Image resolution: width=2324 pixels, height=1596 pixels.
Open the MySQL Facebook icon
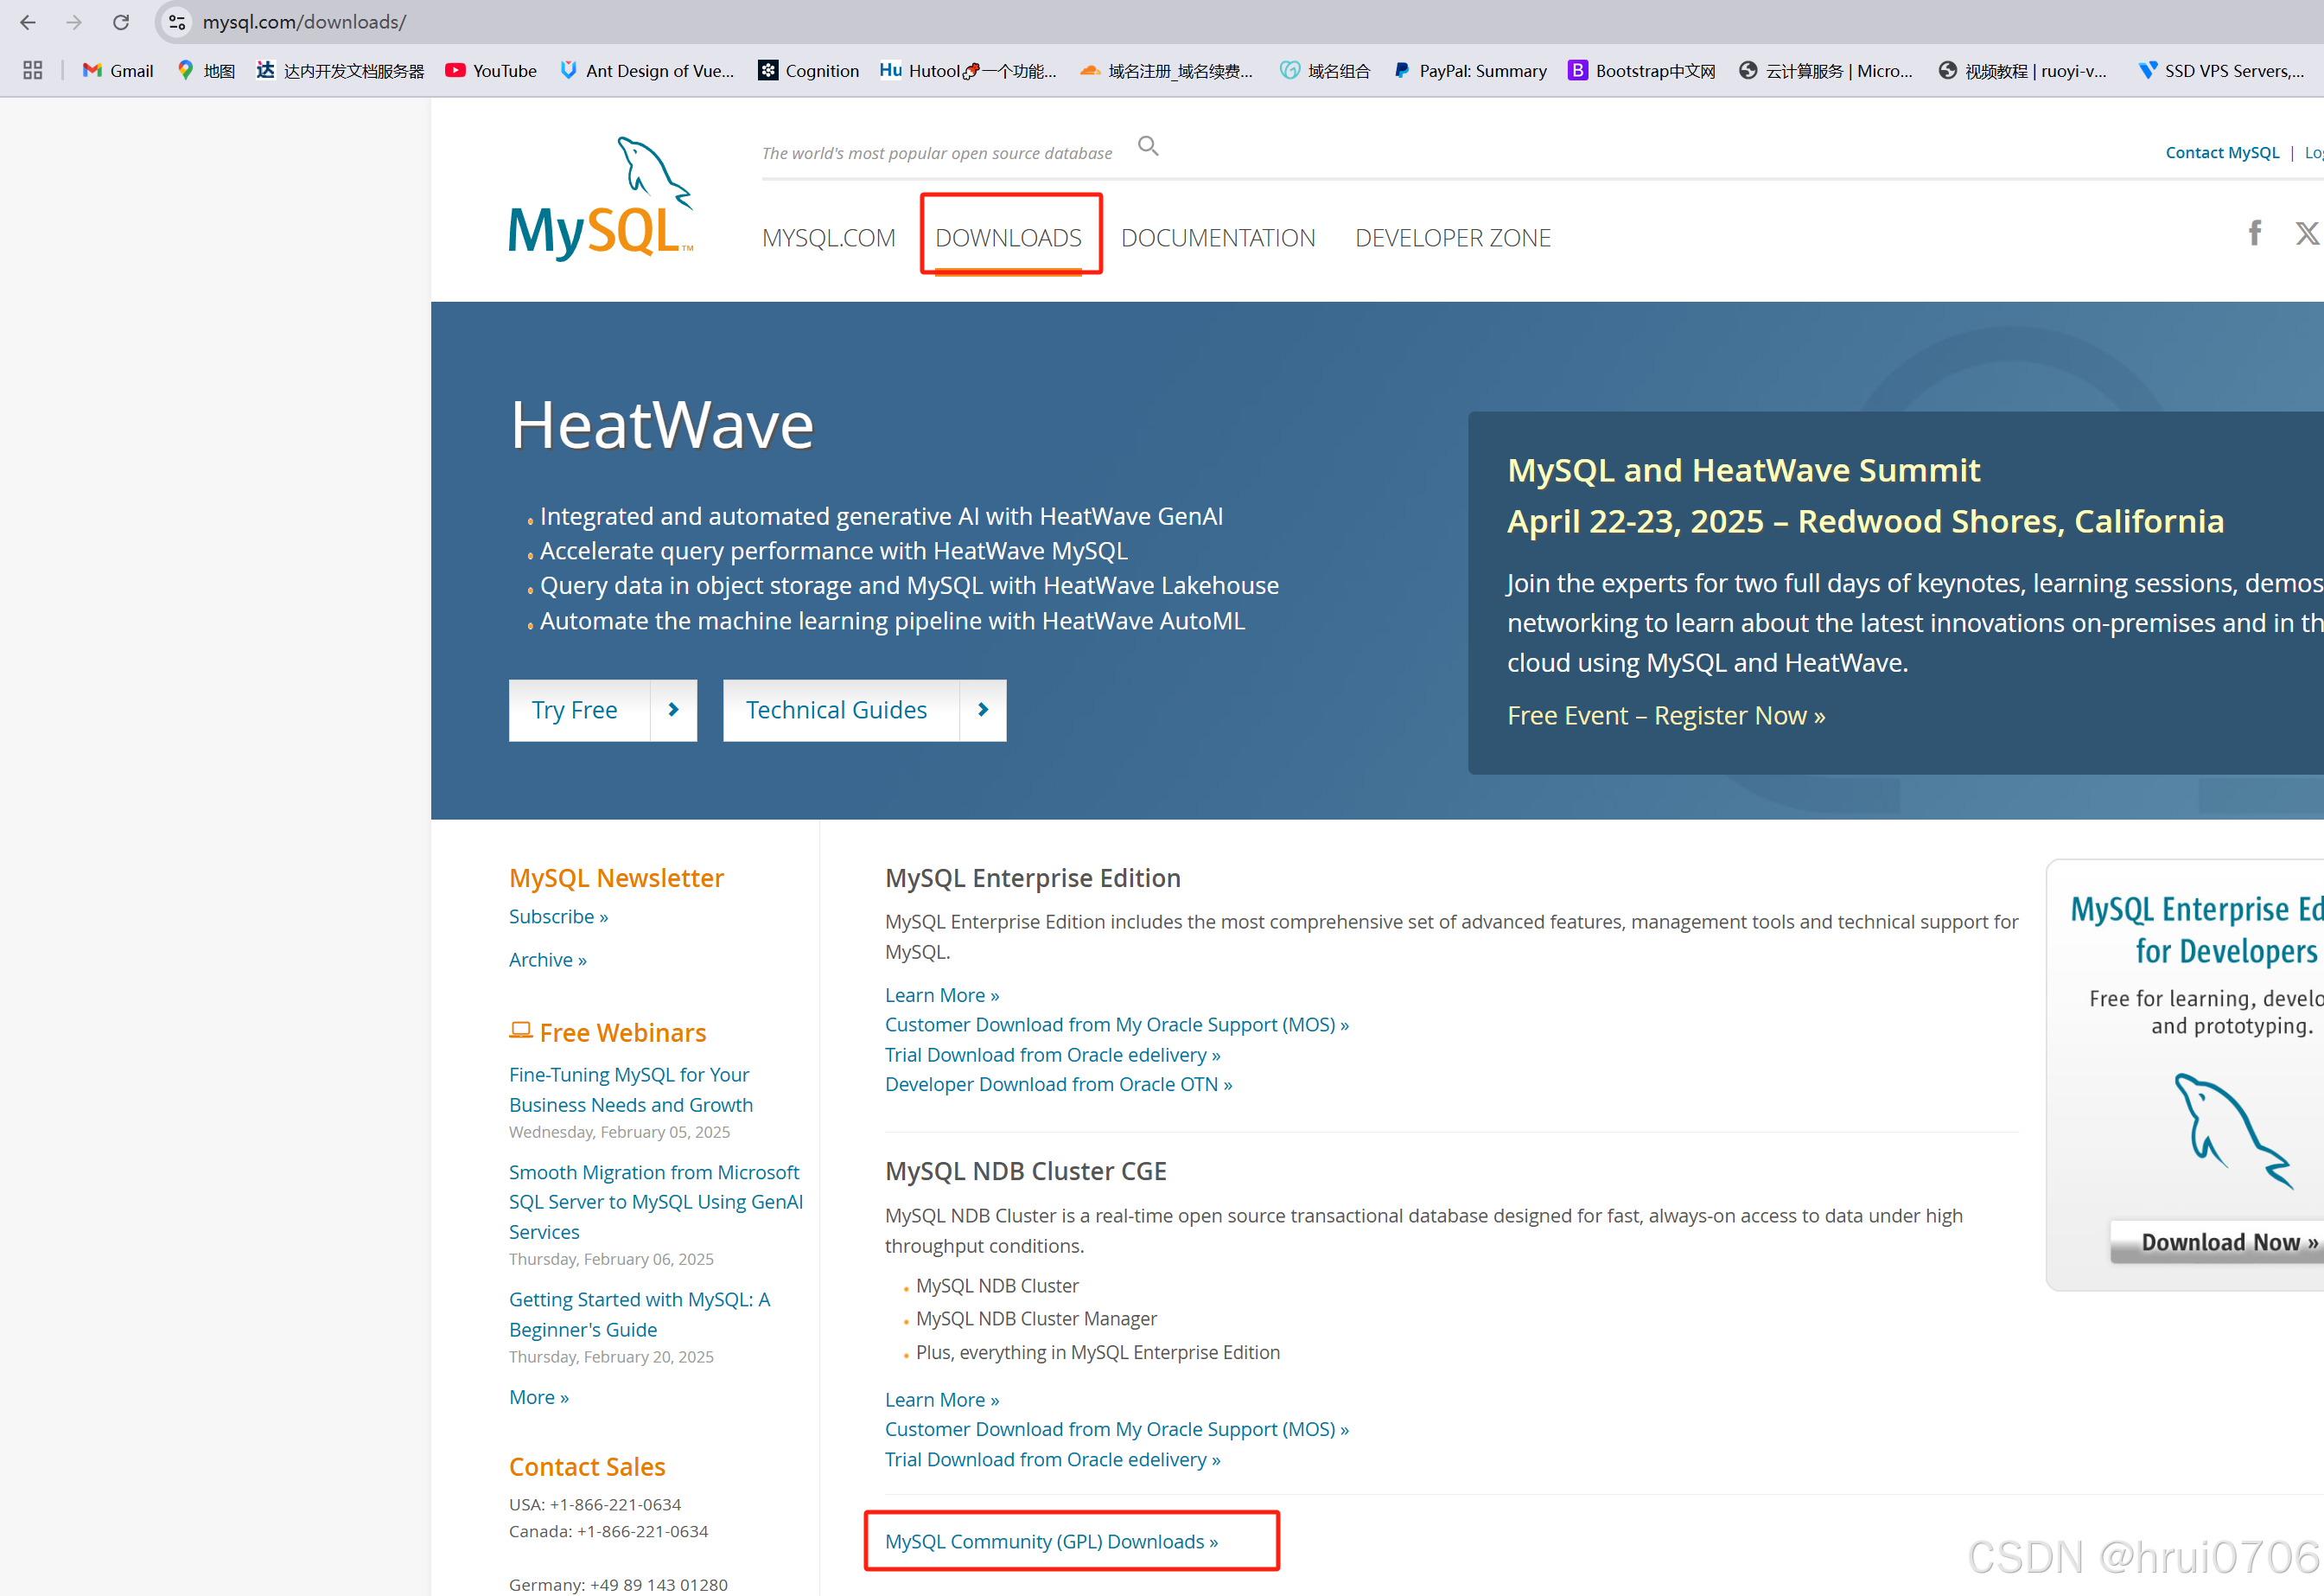(x=2254, y=233)
